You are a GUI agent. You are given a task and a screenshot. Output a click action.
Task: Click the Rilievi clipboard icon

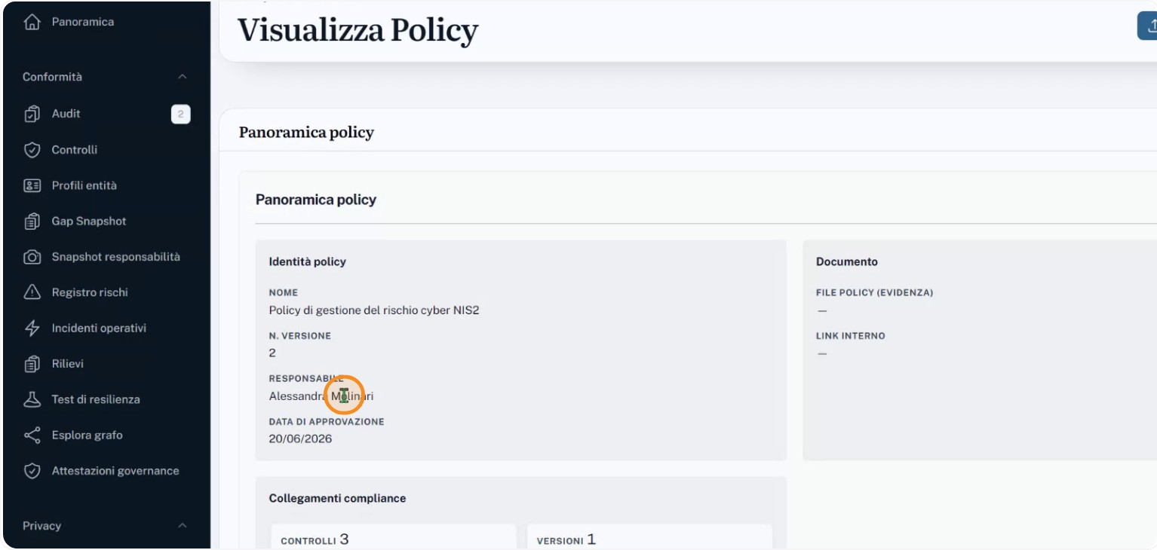coord(32,364)
